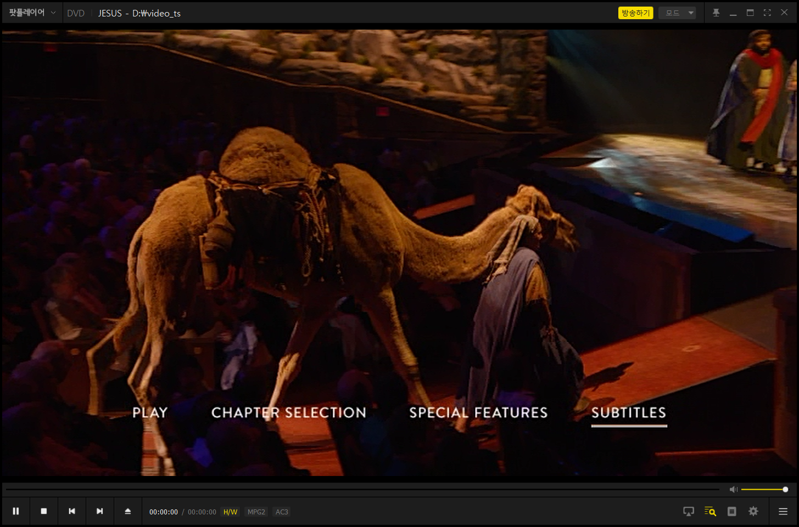
Task: Click the AC3 audio codec badge
Action: click(x=282, y=512)
